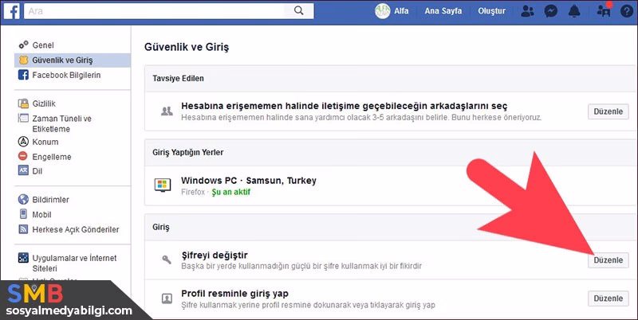Image resolution: width=638 pixels, height=320 pixels.
Task: Click language icon beside Dil
Action: 23,170
